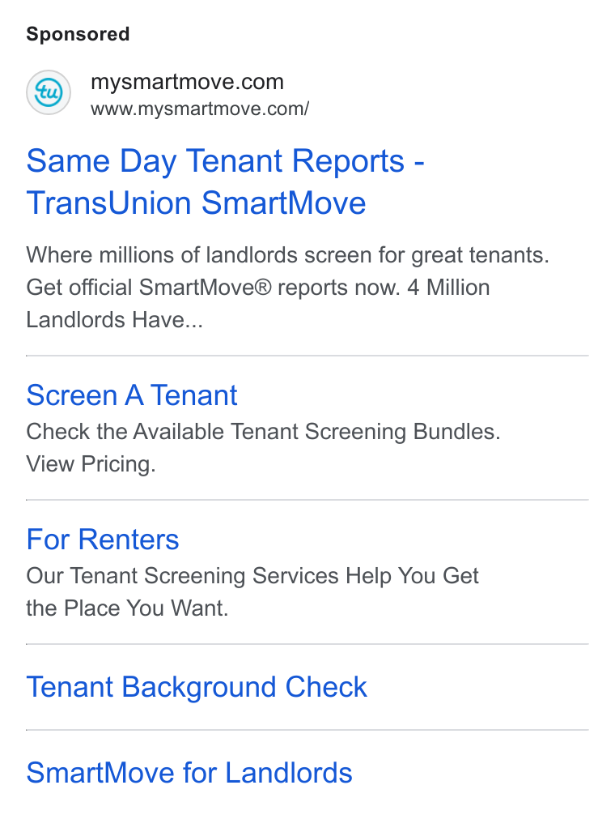Screen dimensions: 615x815
Task: Click the 'Landlords Have...' truncated text
Action: [x=114, y=320]
